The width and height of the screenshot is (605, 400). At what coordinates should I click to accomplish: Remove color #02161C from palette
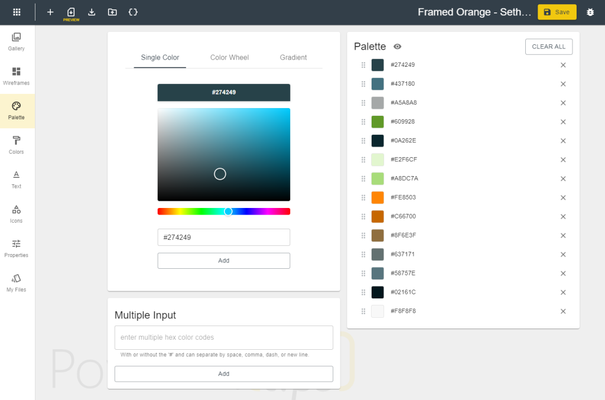point(563,292)
